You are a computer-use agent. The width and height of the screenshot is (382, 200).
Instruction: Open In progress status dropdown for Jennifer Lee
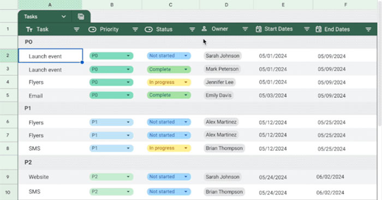click(169, 82)
